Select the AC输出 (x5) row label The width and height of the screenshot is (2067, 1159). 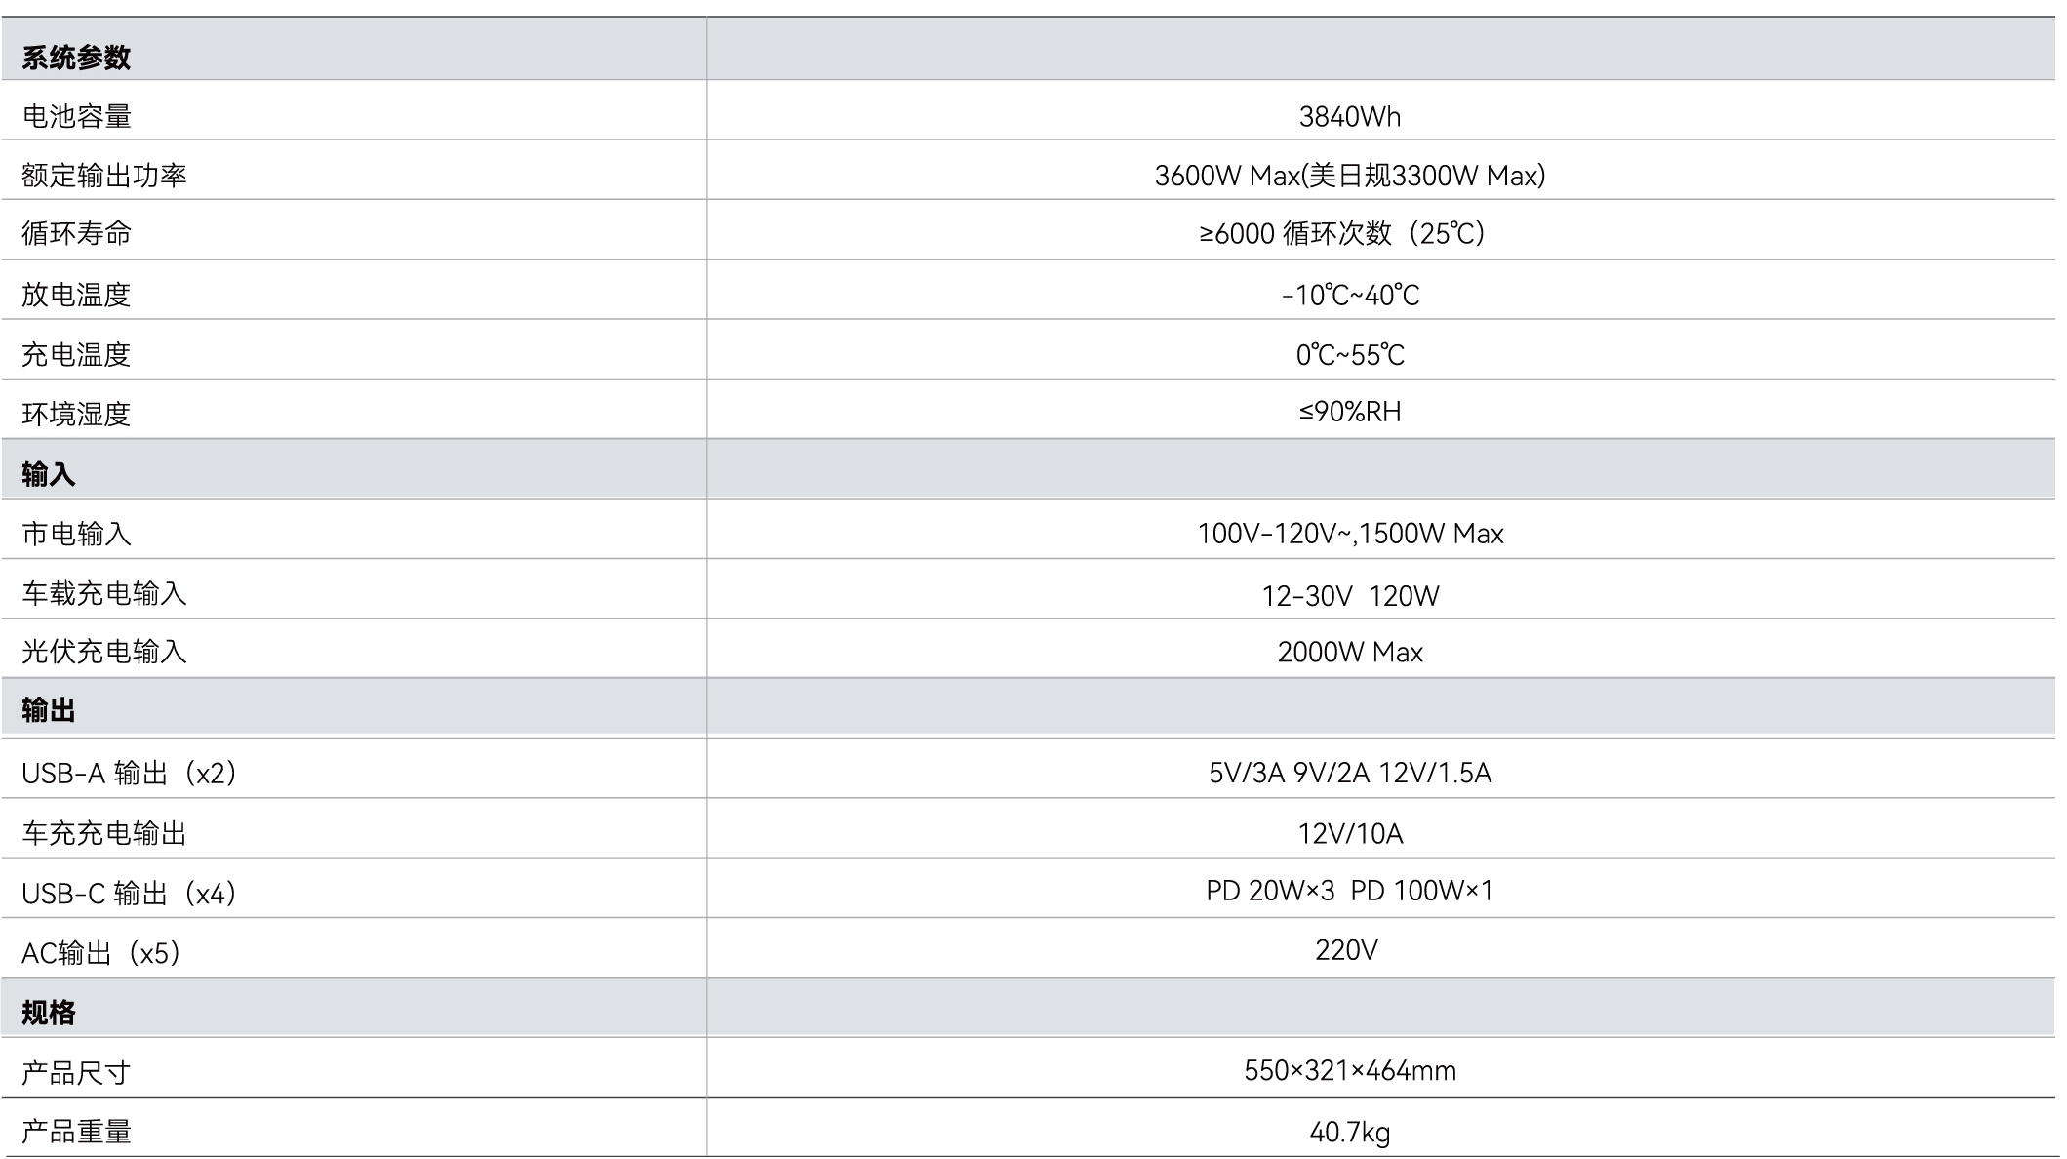coord(101,953)
